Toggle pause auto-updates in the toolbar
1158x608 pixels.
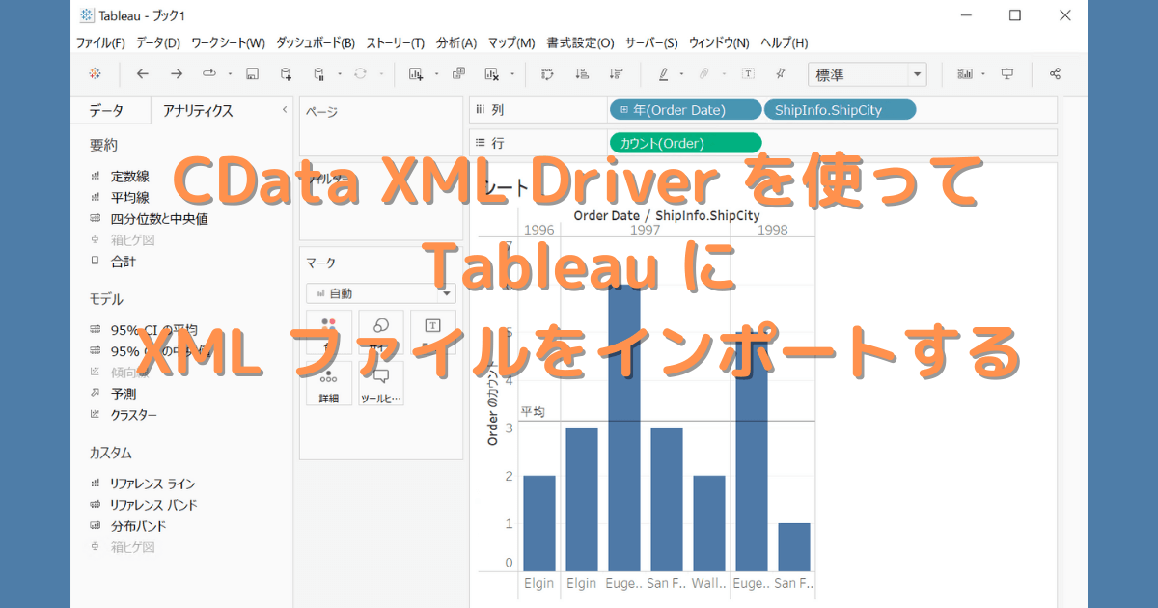coord(317,73)
